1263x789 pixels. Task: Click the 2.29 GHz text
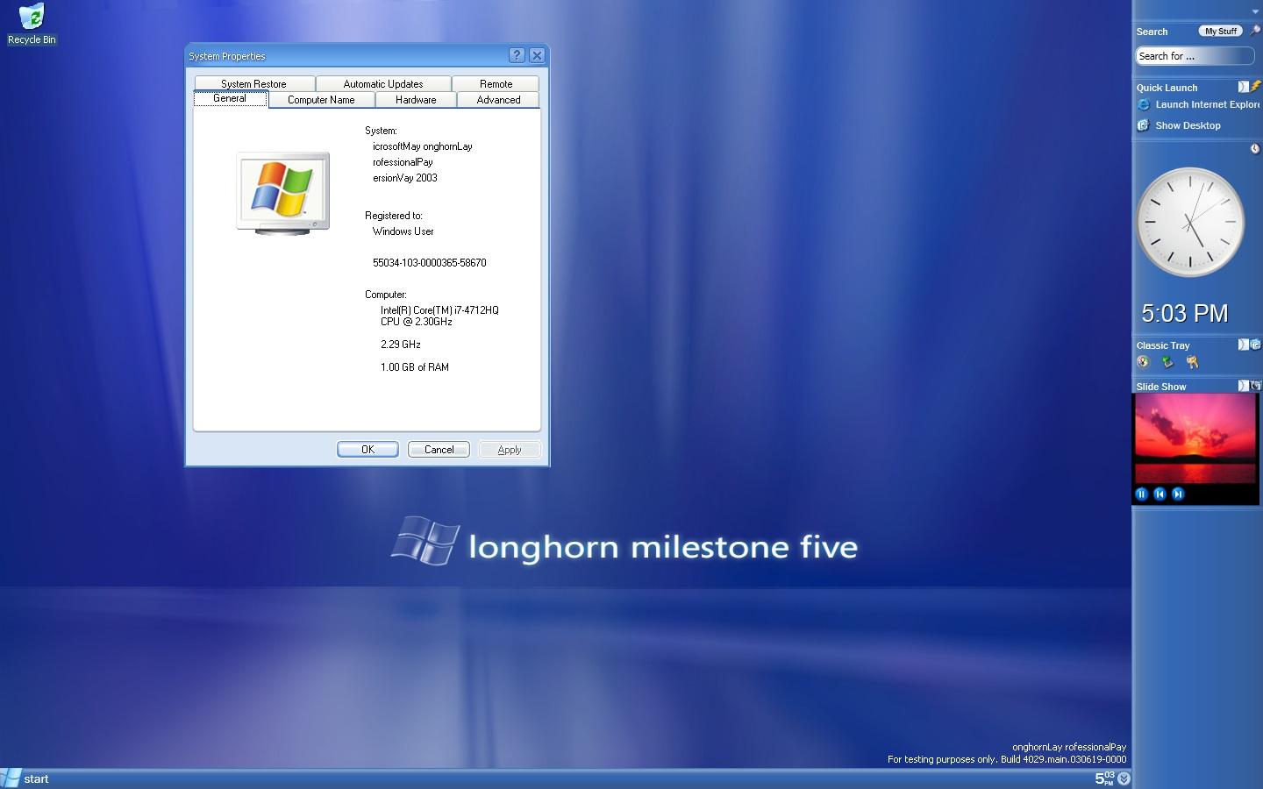click(x=400, y=345)
